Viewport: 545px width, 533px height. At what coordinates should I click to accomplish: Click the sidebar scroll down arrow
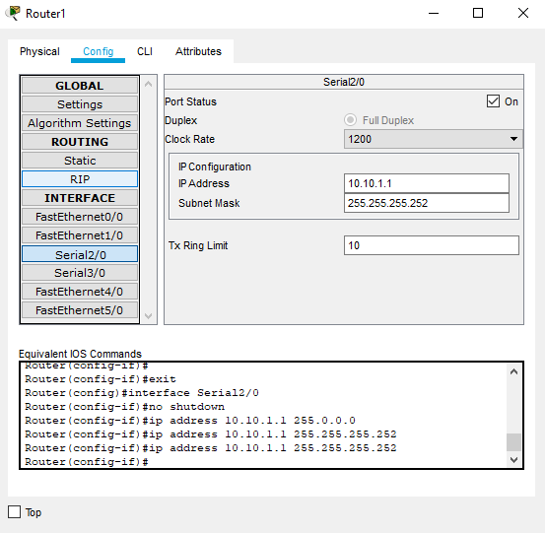149,316
